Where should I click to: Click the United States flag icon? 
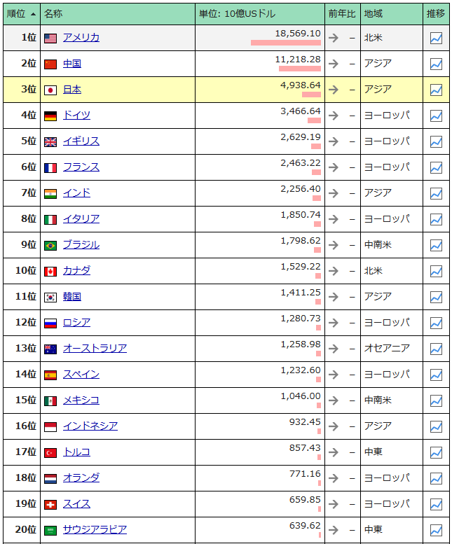[x=50, y=39]
